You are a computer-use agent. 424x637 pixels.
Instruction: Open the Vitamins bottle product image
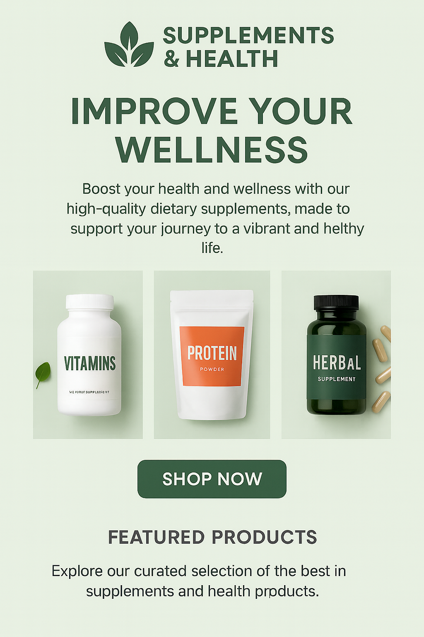click(x=88, y=355)
